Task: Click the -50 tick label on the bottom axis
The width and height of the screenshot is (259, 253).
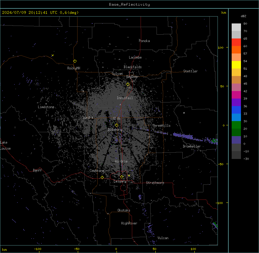Action: tap(77, 249)
